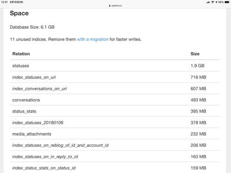Select index_conversations_on_uri relation name
Viewport: 231px width, 173px height.
click(39, 89)
